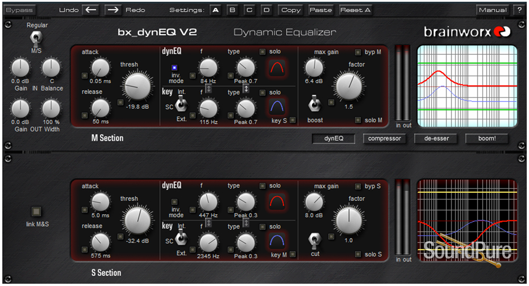
Task: Click the Redo right-arrow button
Action: [113, 10]
